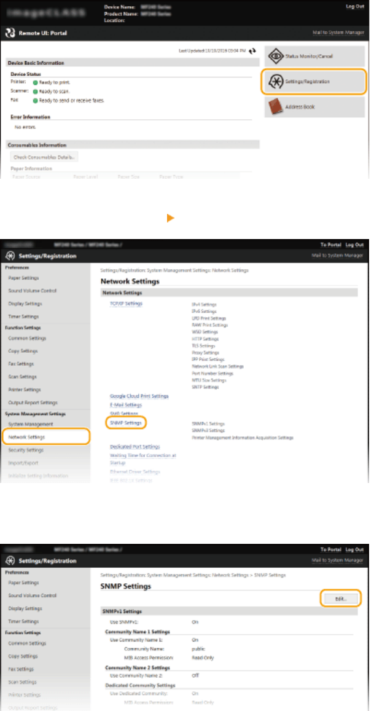Go To Portal from SNMP Settings page
The image size is (374, 711).
pyautogui.click(x=330, y=549)
